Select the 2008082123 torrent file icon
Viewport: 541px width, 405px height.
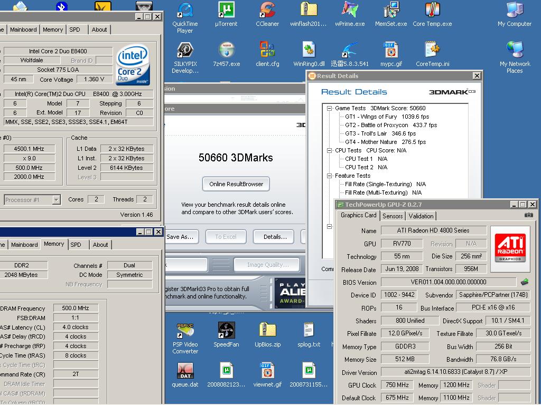(x=226, y=371)
